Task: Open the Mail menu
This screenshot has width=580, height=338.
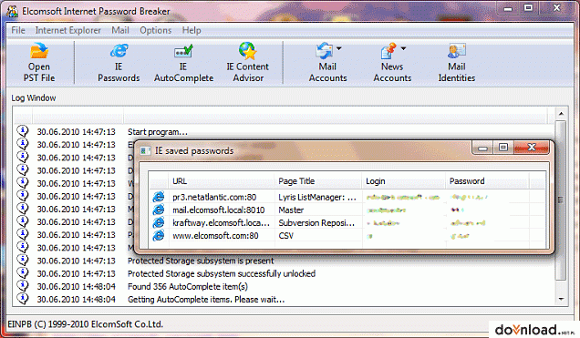Action: [120, 30]
